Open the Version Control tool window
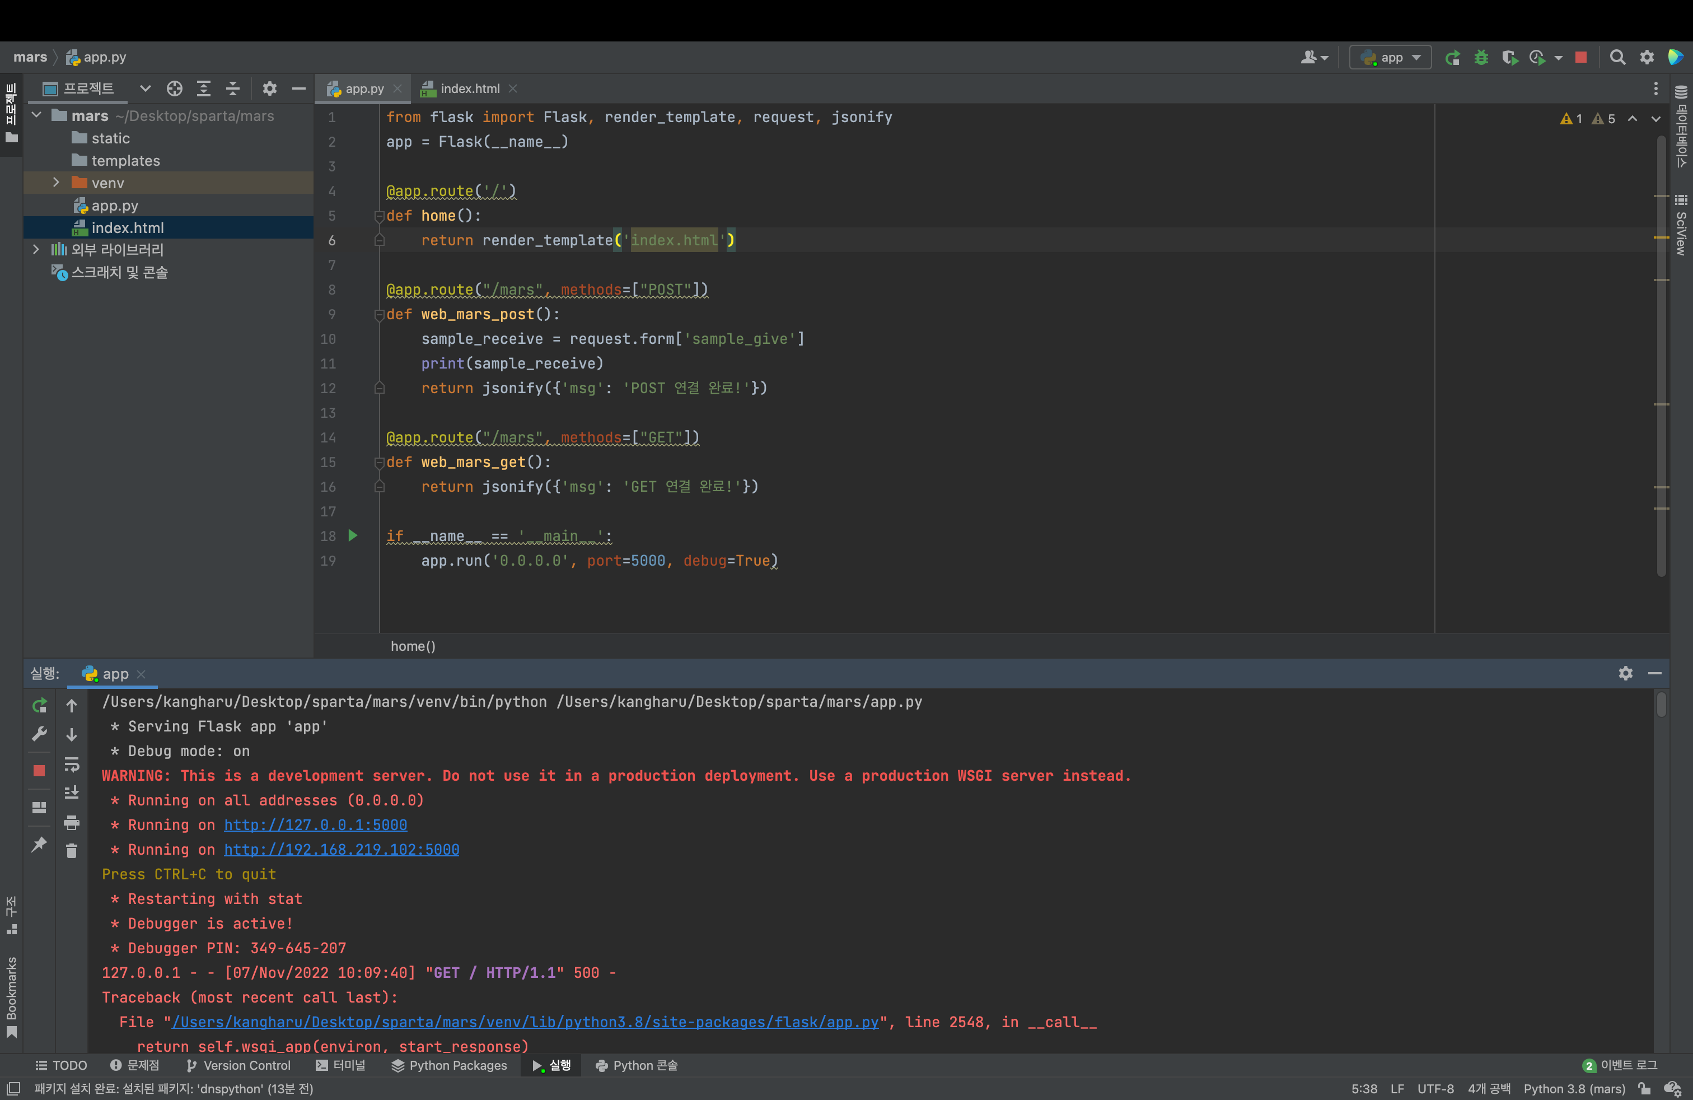 [238, 1065]
